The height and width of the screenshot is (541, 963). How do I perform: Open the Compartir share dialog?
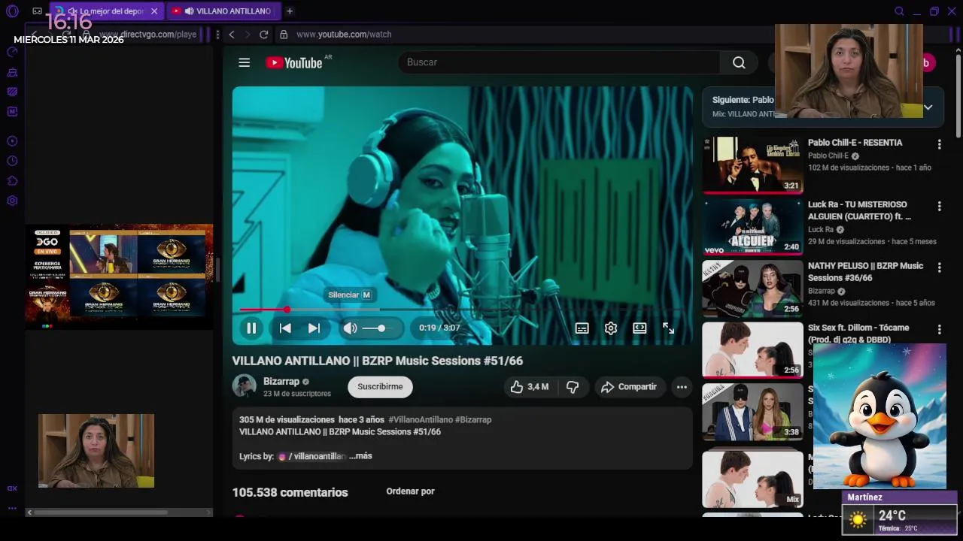(x=630, y=387)
